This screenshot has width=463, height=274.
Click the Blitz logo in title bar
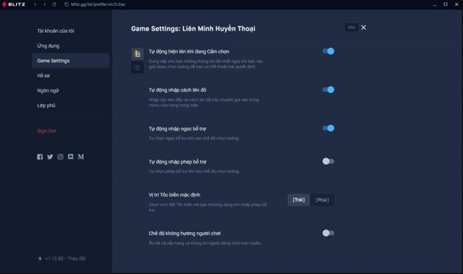(x=14, y=4)
